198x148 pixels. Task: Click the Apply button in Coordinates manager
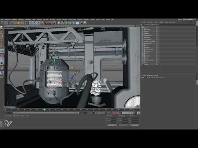click(x=134, y=125)
